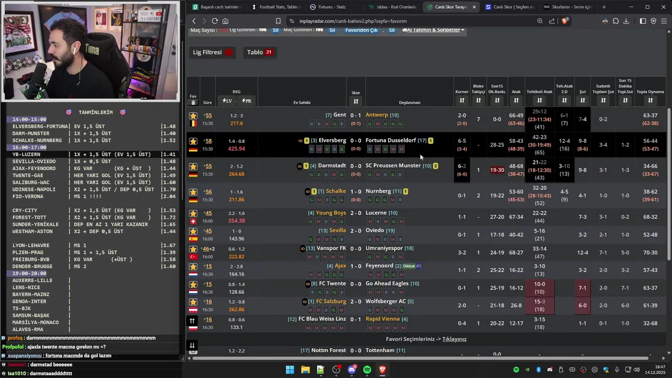Click the Tıklayınız favorites link

454,339
